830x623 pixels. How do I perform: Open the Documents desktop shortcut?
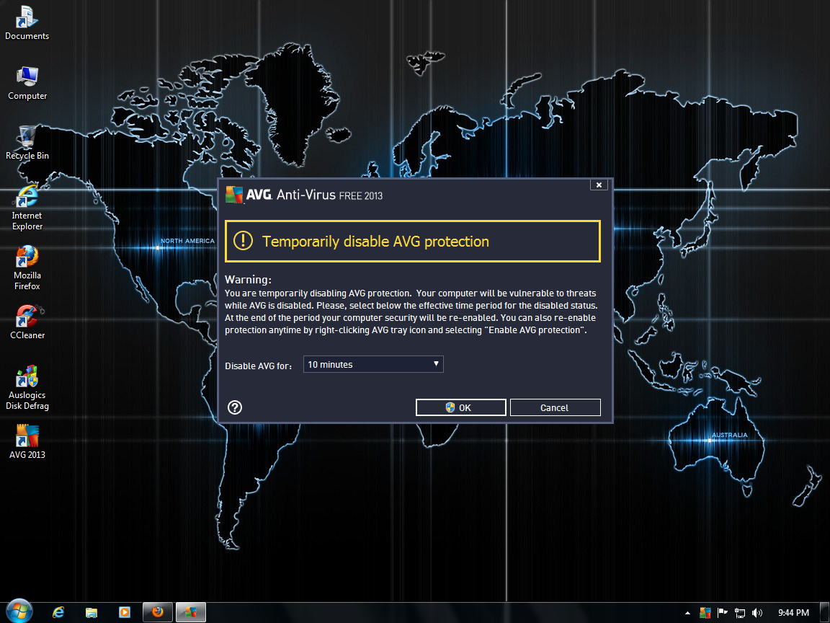(27, 23)
